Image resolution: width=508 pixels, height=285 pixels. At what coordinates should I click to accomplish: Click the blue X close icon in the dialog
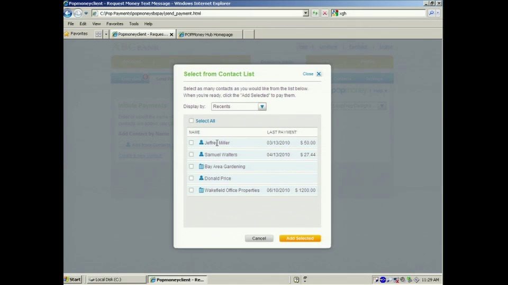tap(319, 74)
